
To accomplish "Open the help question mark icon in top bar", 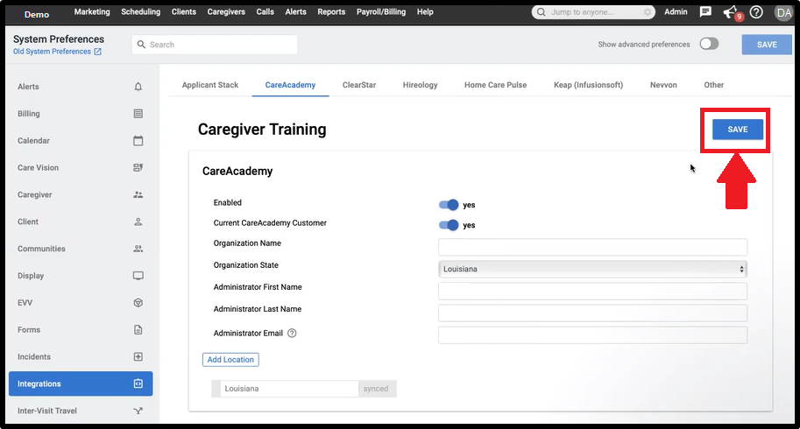I will pyautogui.click(x=756, y=11).
